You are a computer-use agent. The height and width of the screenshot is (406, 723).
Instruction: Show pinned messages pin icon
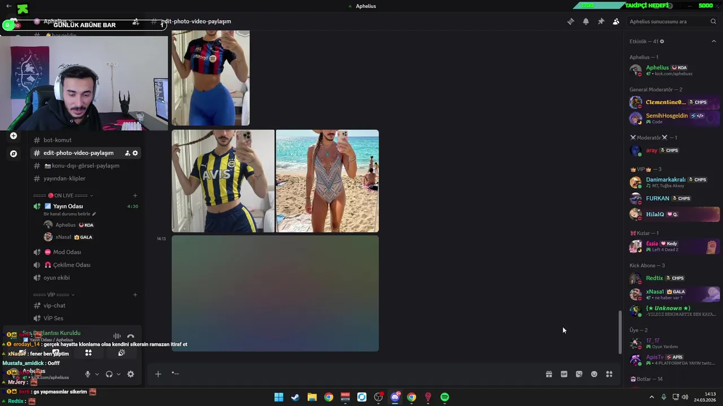(601, 21)
